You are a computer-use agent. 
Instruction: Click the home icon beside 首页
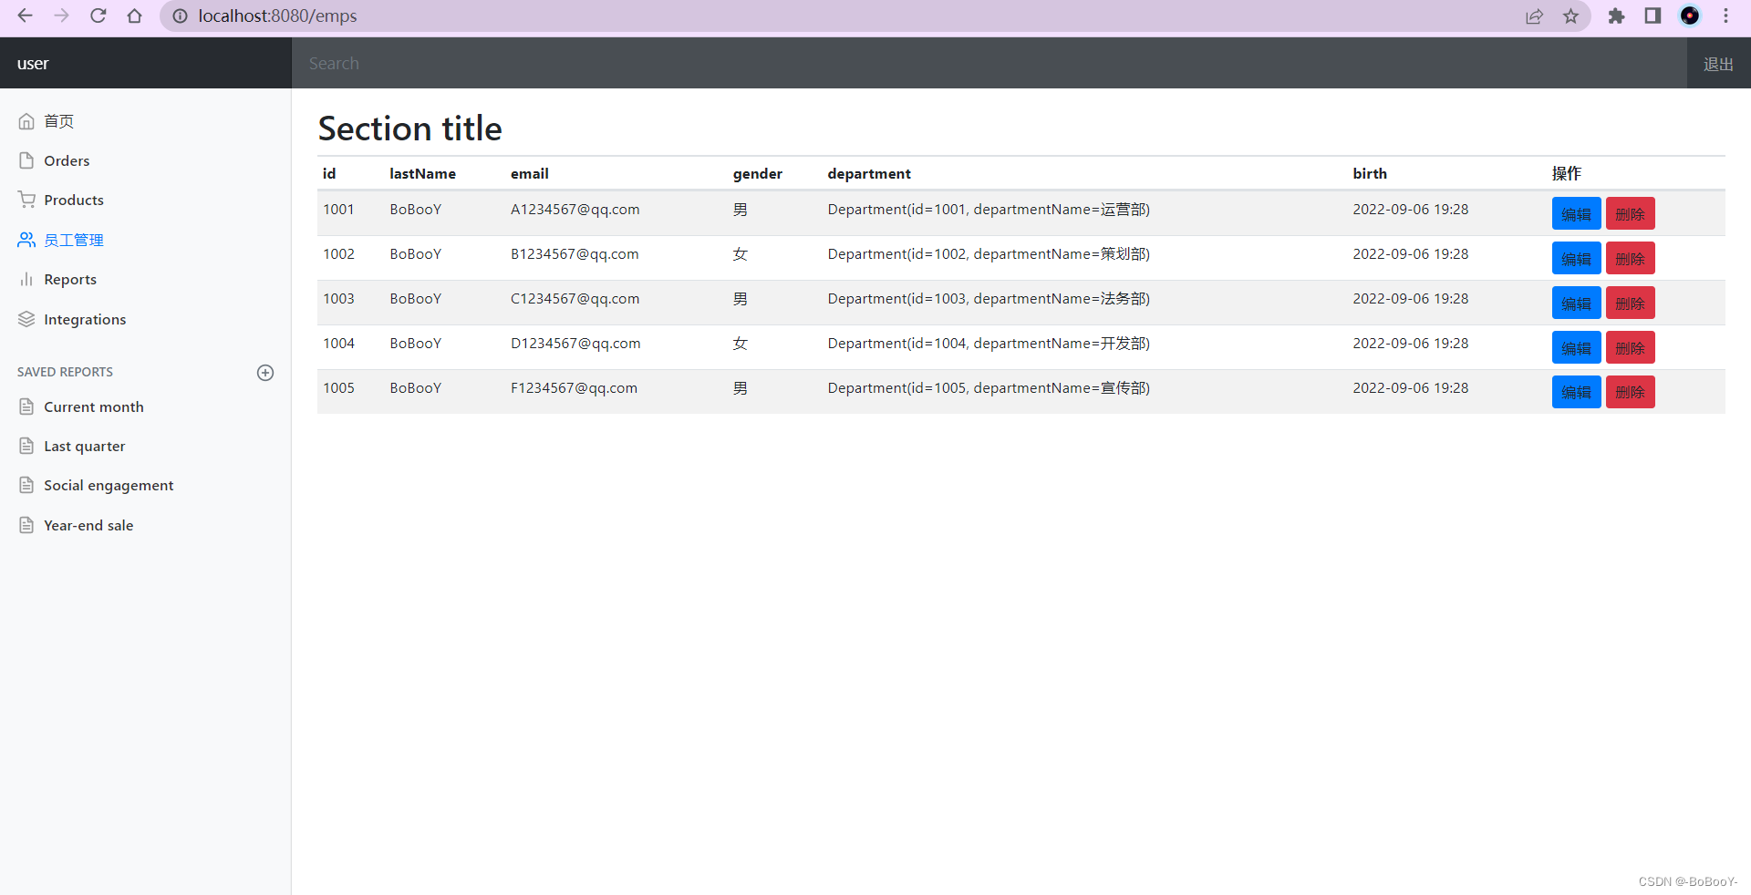coord(26,121)
